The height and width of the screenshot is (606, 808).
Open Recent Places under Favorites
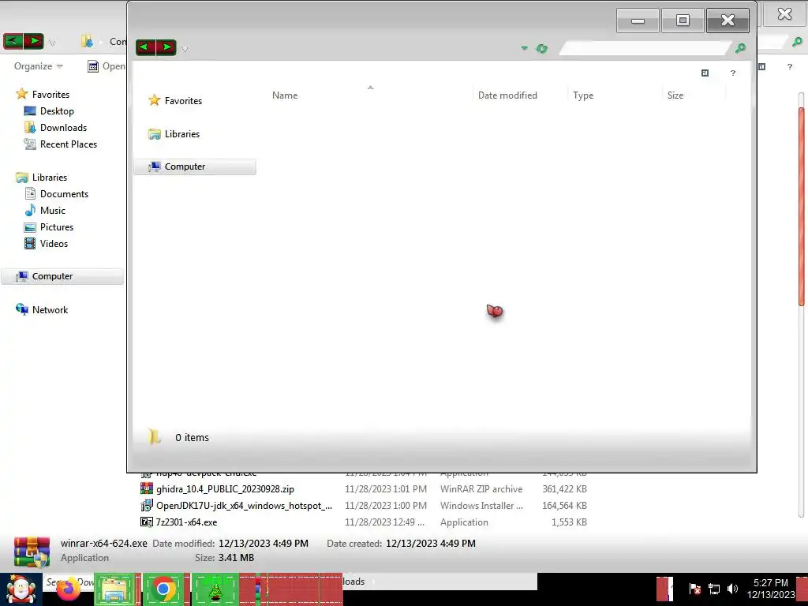[x=61, y=144]
